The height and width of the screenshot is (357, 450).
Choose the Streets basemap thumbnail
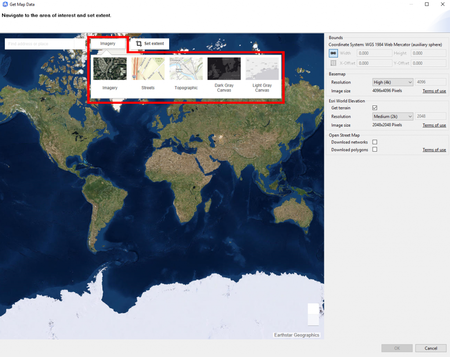pyautogui.click(x=148, y=69)
